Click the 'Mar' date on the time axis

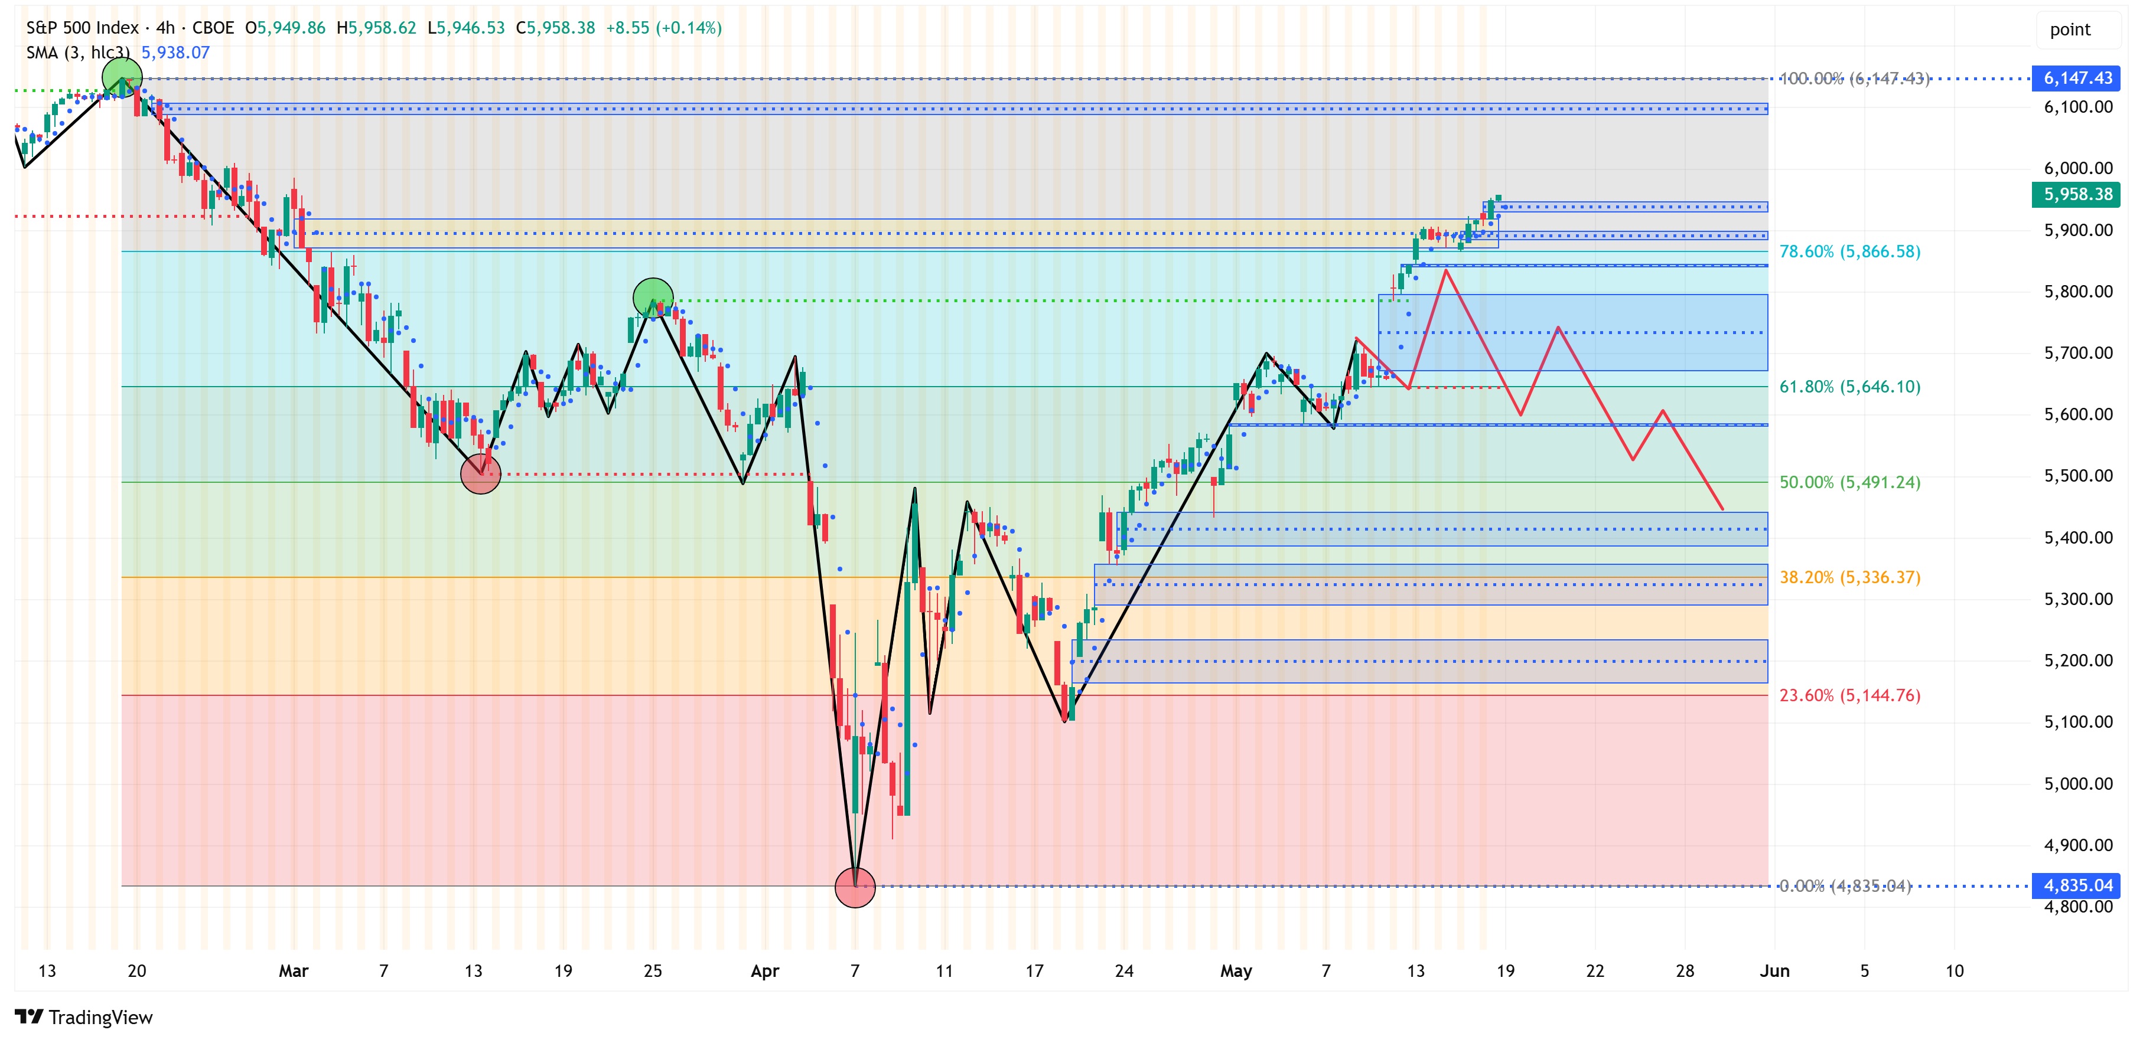pyautogui.click(x=294, y=971)
